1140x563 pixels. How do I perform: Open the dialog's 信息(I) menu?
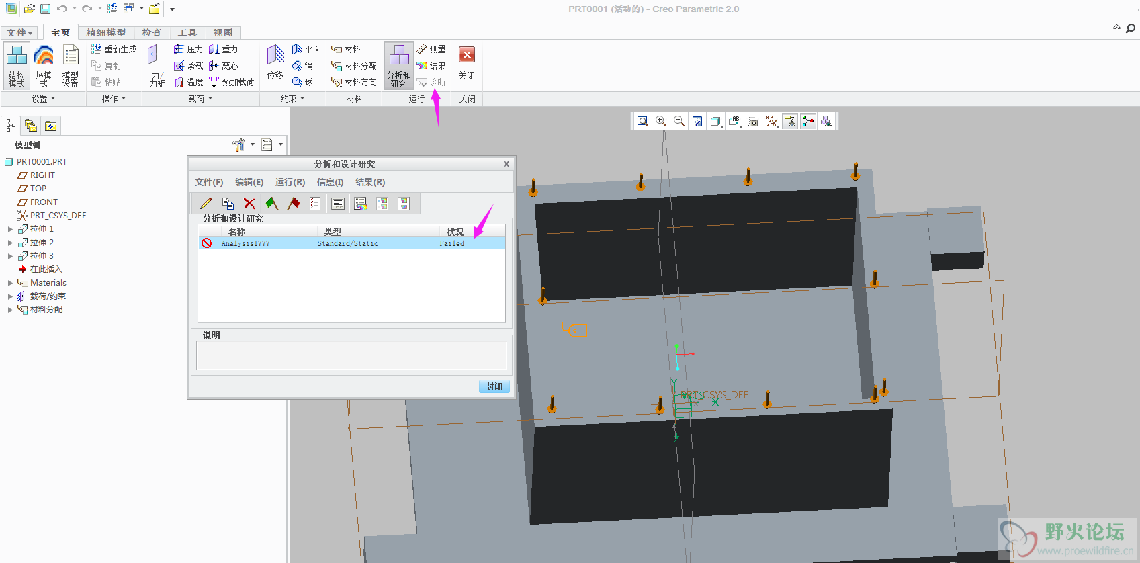point(330,182)
